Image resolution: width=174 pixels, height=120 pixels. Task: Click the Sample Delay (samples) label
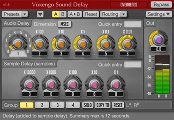coord(29,64)
